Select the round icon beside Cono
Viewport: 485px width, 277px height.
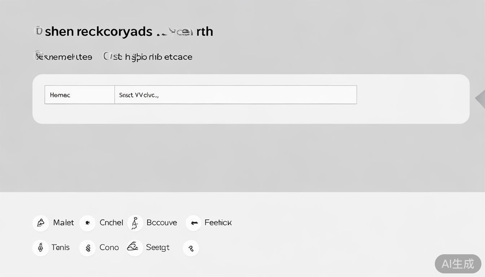[x=87, y=248]
